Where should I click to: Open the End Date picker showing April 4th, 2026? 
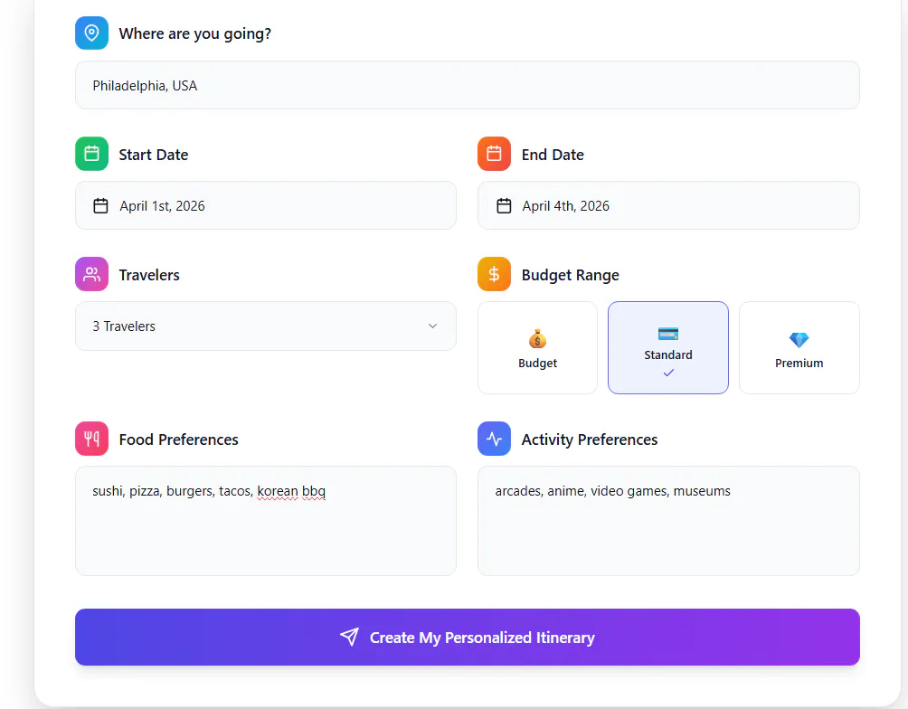tap(668, 205)
